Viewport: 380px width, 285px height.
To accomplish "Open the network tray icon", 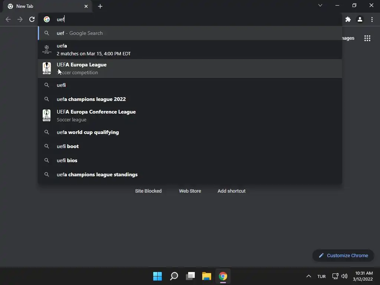I will coord(335,276).
